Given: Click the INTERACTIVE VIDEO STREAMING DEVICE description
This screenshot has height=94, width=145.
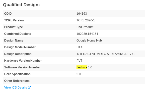Looking at the screenshot, I should coord(106,54).
